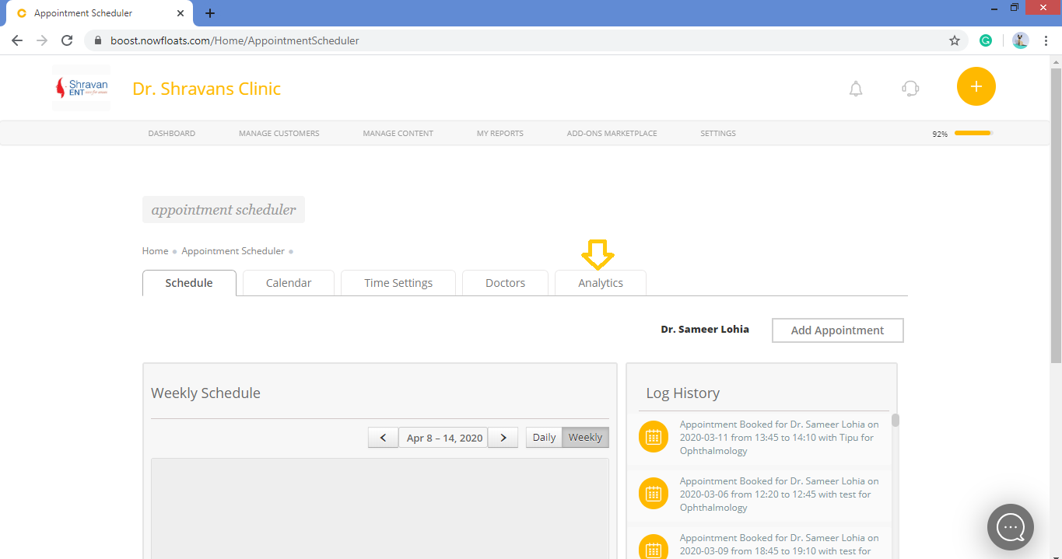Bookmark the page with the star
Image resolution: width=1062 pixels, height=559 pixels.
954,39
